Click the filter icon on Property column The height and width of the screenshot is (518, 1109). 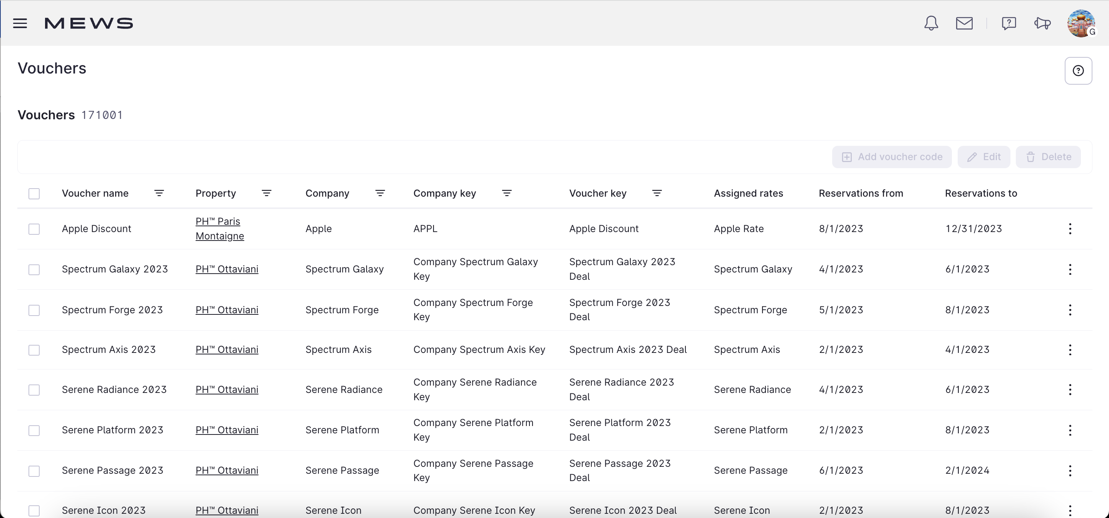point(266,193)
